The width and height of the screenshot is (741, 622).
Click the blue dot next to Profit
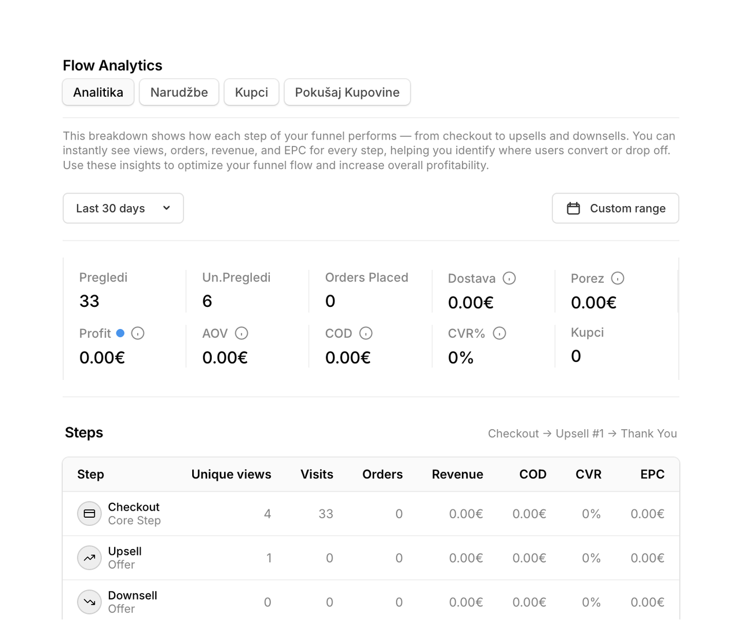(120, 333)
